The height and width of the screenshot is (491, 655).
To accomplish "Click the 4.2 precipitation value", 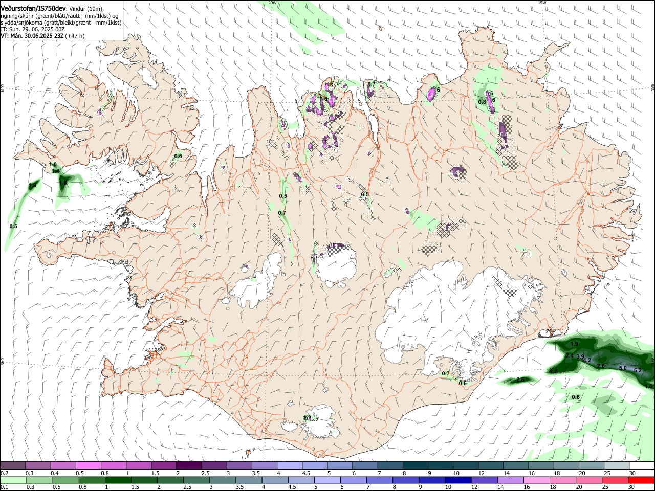I will tap(587, 361).
